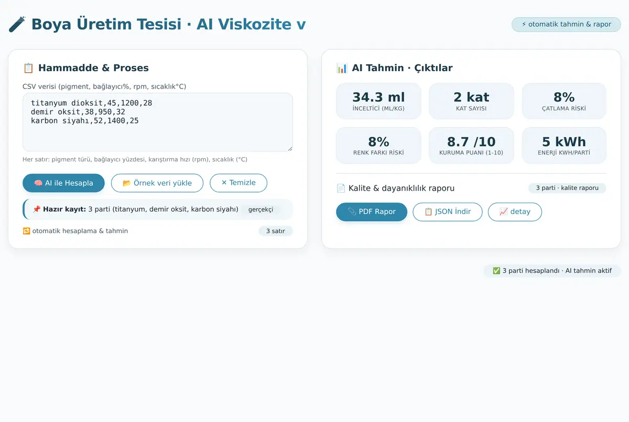Screen dimensions: 629x422
Task: Click the test tube icon in title
Action: [x=17, y=24]
